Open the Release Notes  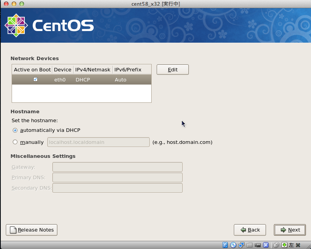coord(31,230)
